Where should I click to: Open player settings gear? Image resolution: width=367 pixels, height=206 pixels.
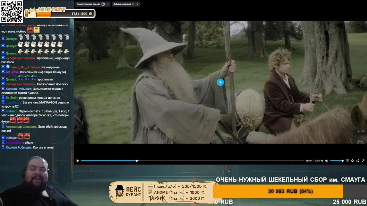[x=352, y=161]
